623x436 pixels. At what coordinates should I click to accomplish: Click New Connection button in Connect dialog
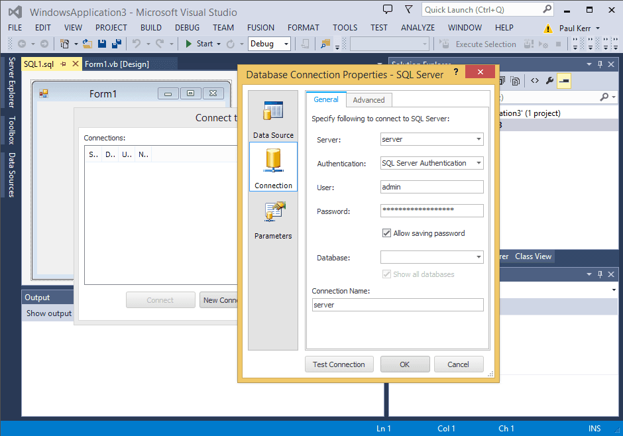pyautogui.click(x=219, y=300)
